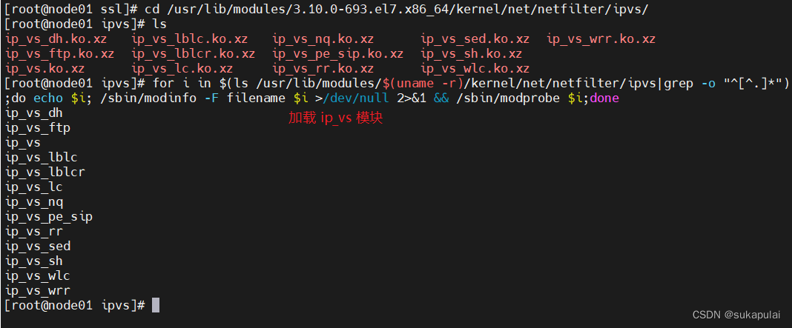792x328 pixels.
Task: Select the ip_vs_ftp.ko.xz file listing
Action: pos(60,53)
